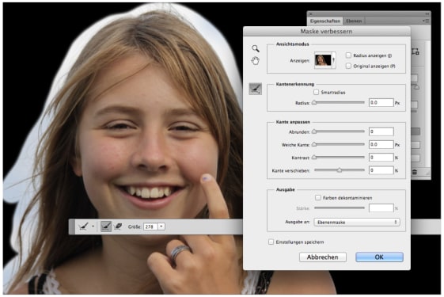Enable Radius anzeigen (J) checkbox

[348, 55]
